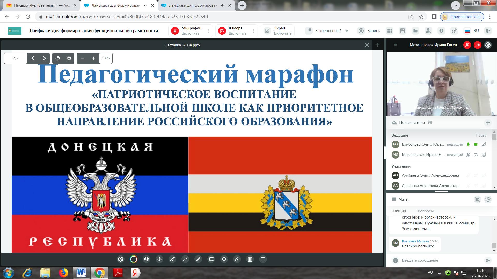
Task: Zoom in the presentation
Action: tap(93, 58)
